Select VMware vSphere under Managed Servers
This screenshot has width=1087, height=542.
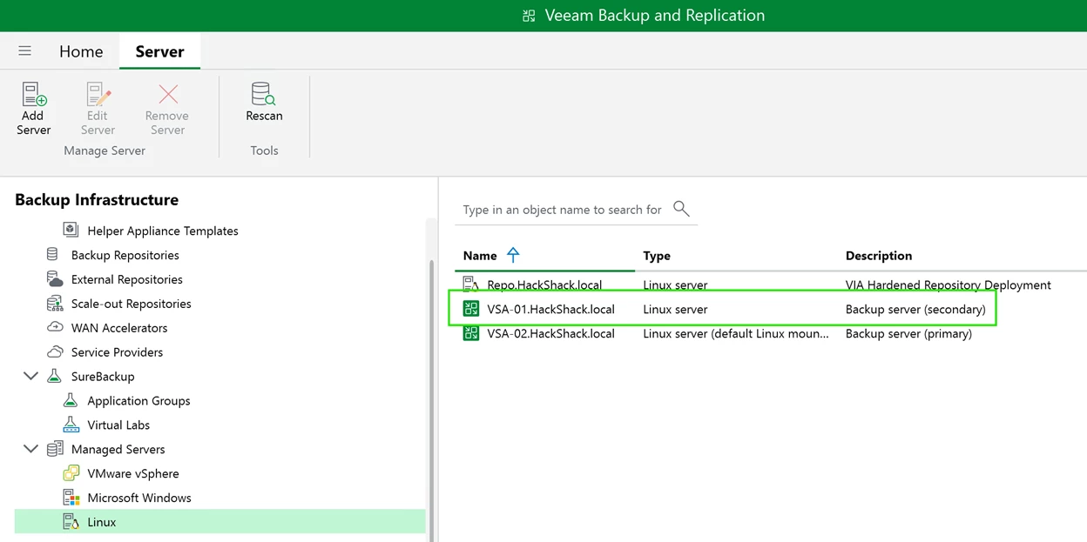click(x=132, y=473)
